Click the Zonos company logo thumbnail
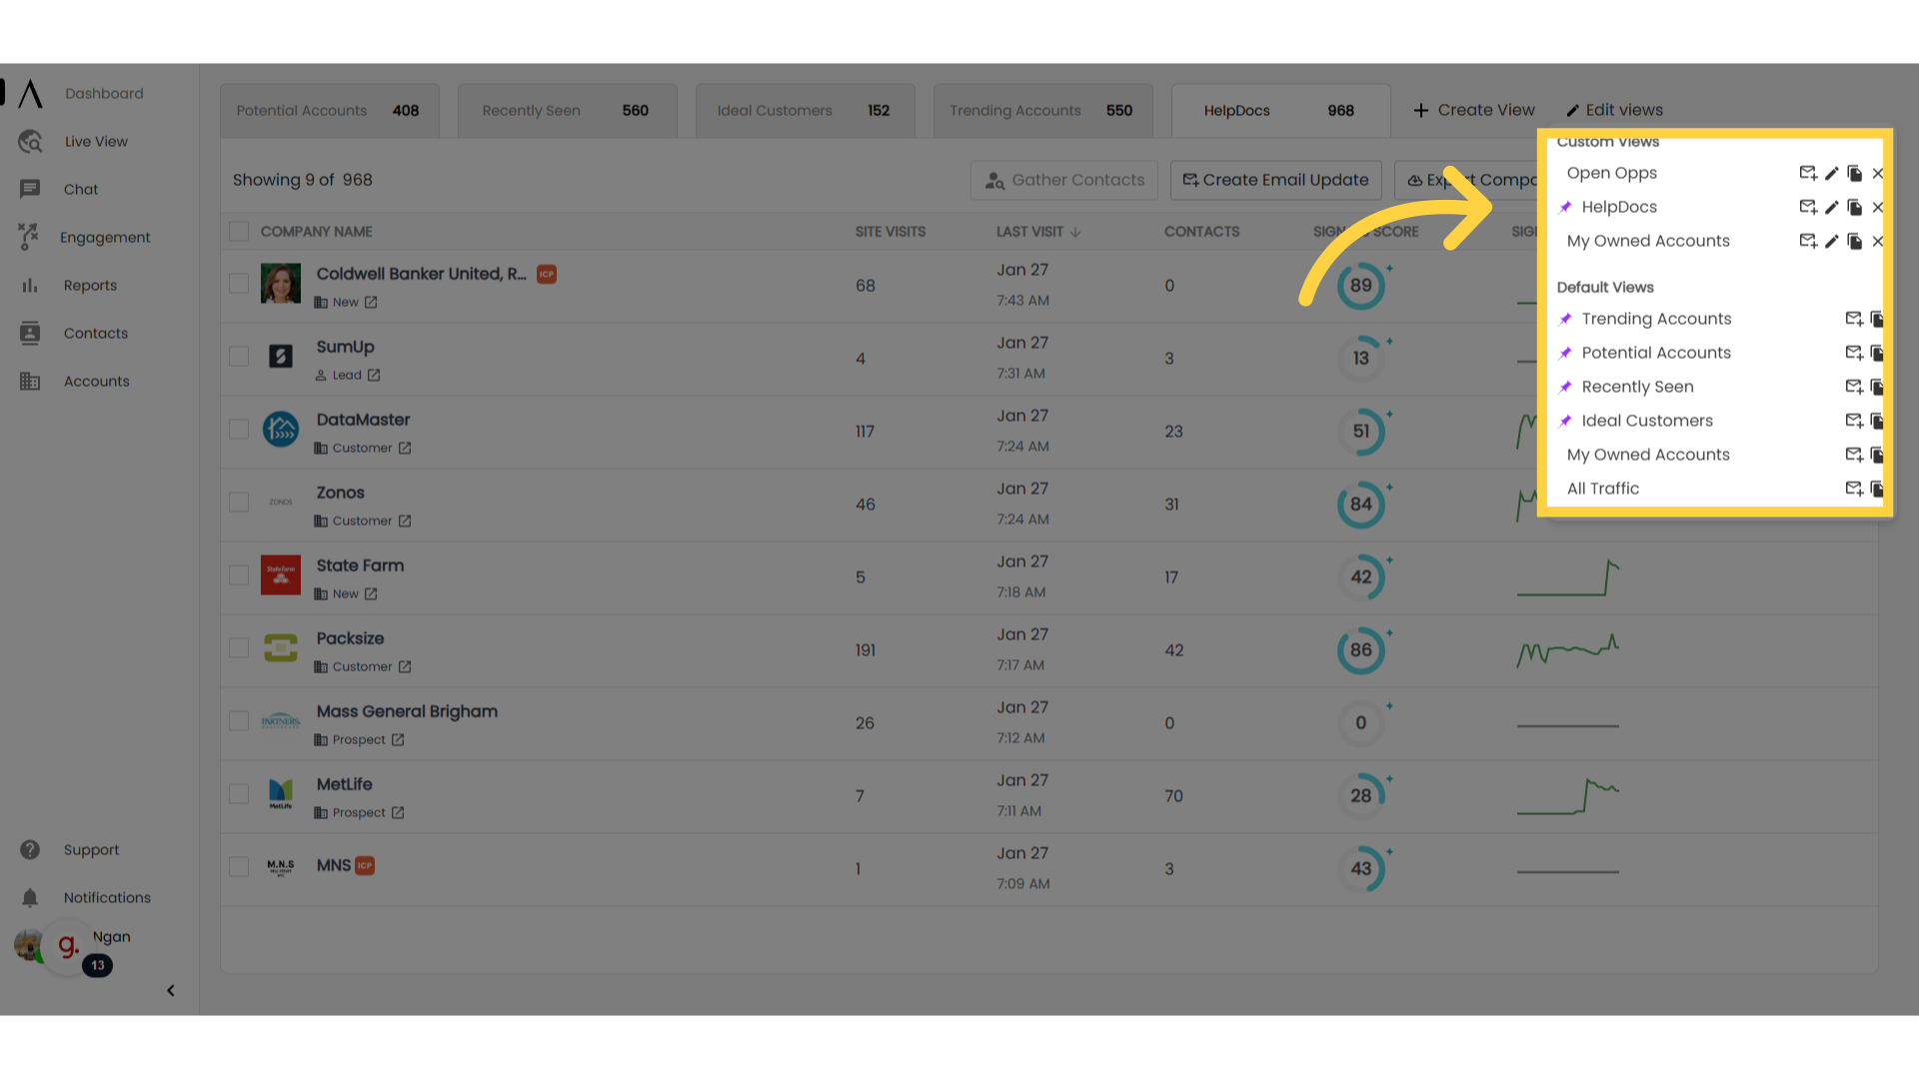The height and width of the screenshot is (1079, 1919). 281,503
